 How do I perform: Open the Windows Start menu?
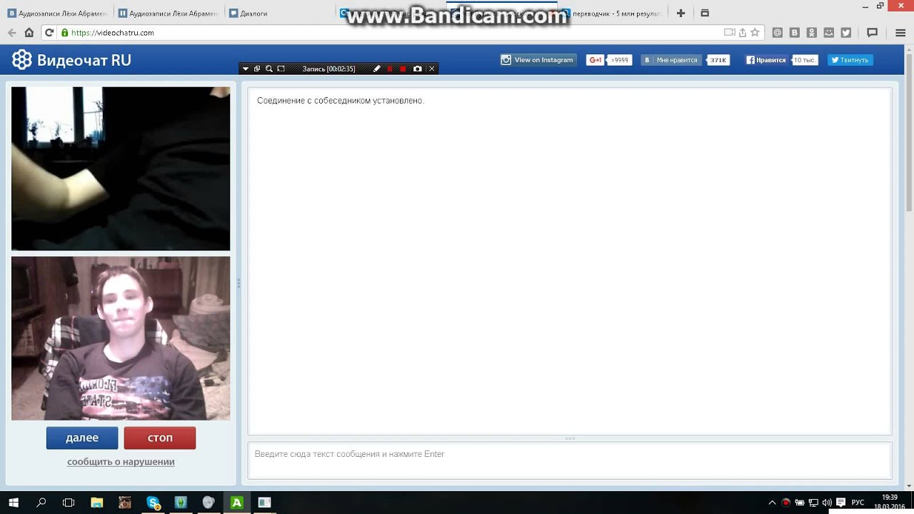tap(14, 503)
